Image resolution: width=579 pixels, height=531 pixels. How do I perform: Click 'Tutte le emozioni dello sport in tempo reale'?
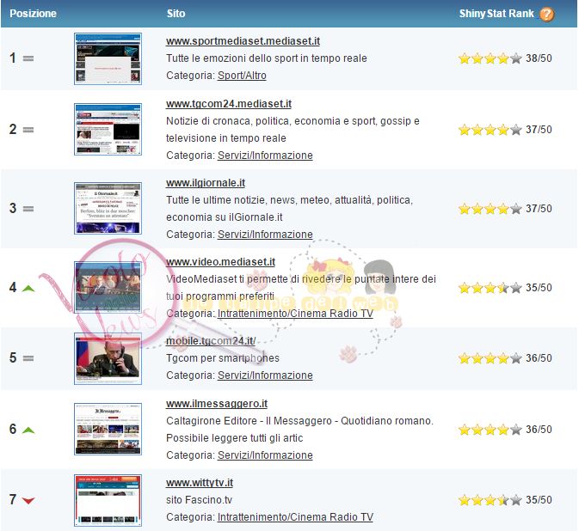pos(267,58)
